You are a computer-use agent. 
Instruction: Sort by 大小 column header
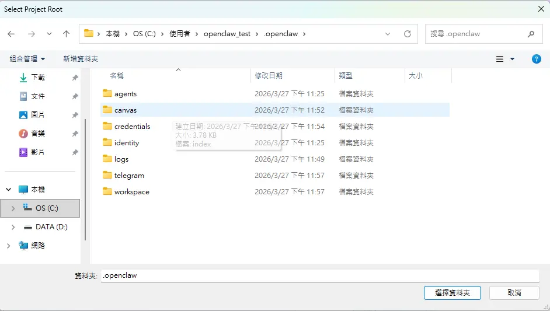[416, 76]
